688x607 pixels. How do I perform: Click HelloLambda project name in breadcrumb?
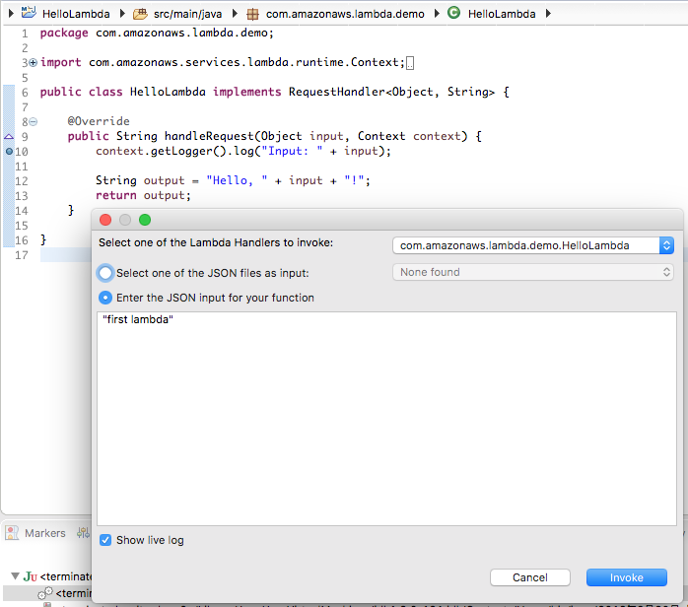(x=76, y=14)
